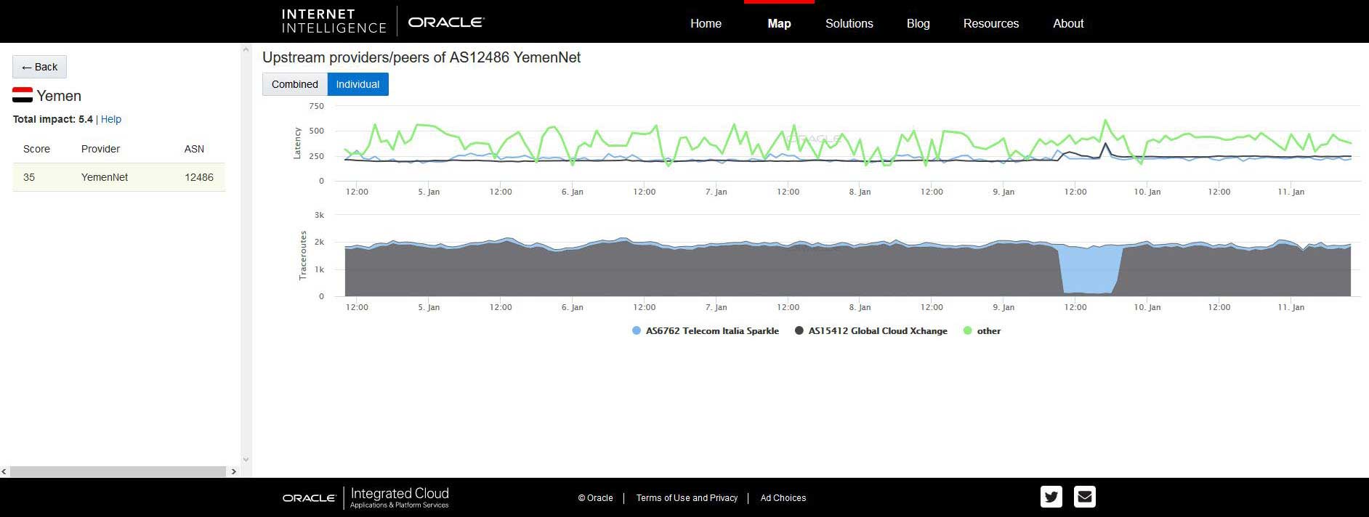Click the © Oracle footer link
This screenshot has height=517, width=1369.
[595, 498]
